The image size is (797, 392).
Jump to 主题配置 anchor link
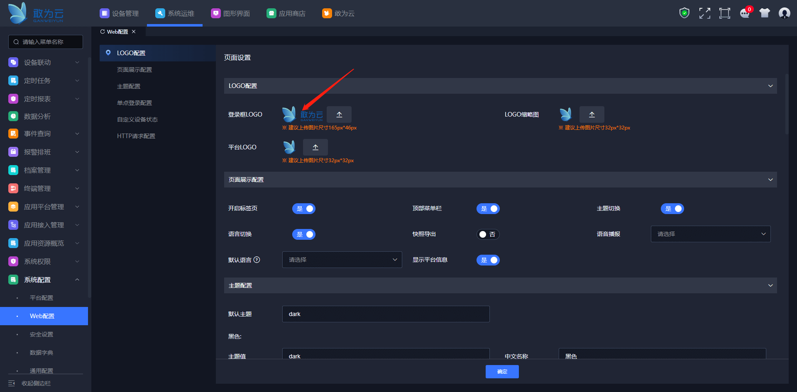coord(129,86)
